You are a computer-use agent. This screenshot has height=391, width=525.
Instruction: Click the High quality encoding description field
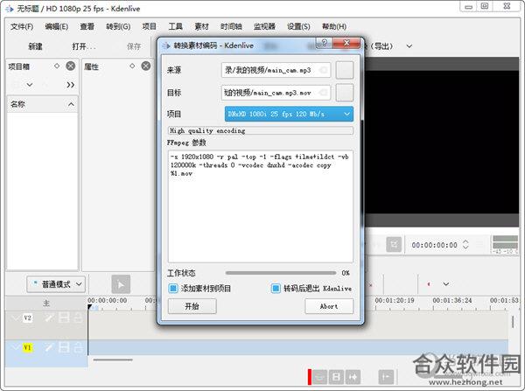tap(260, 130)
